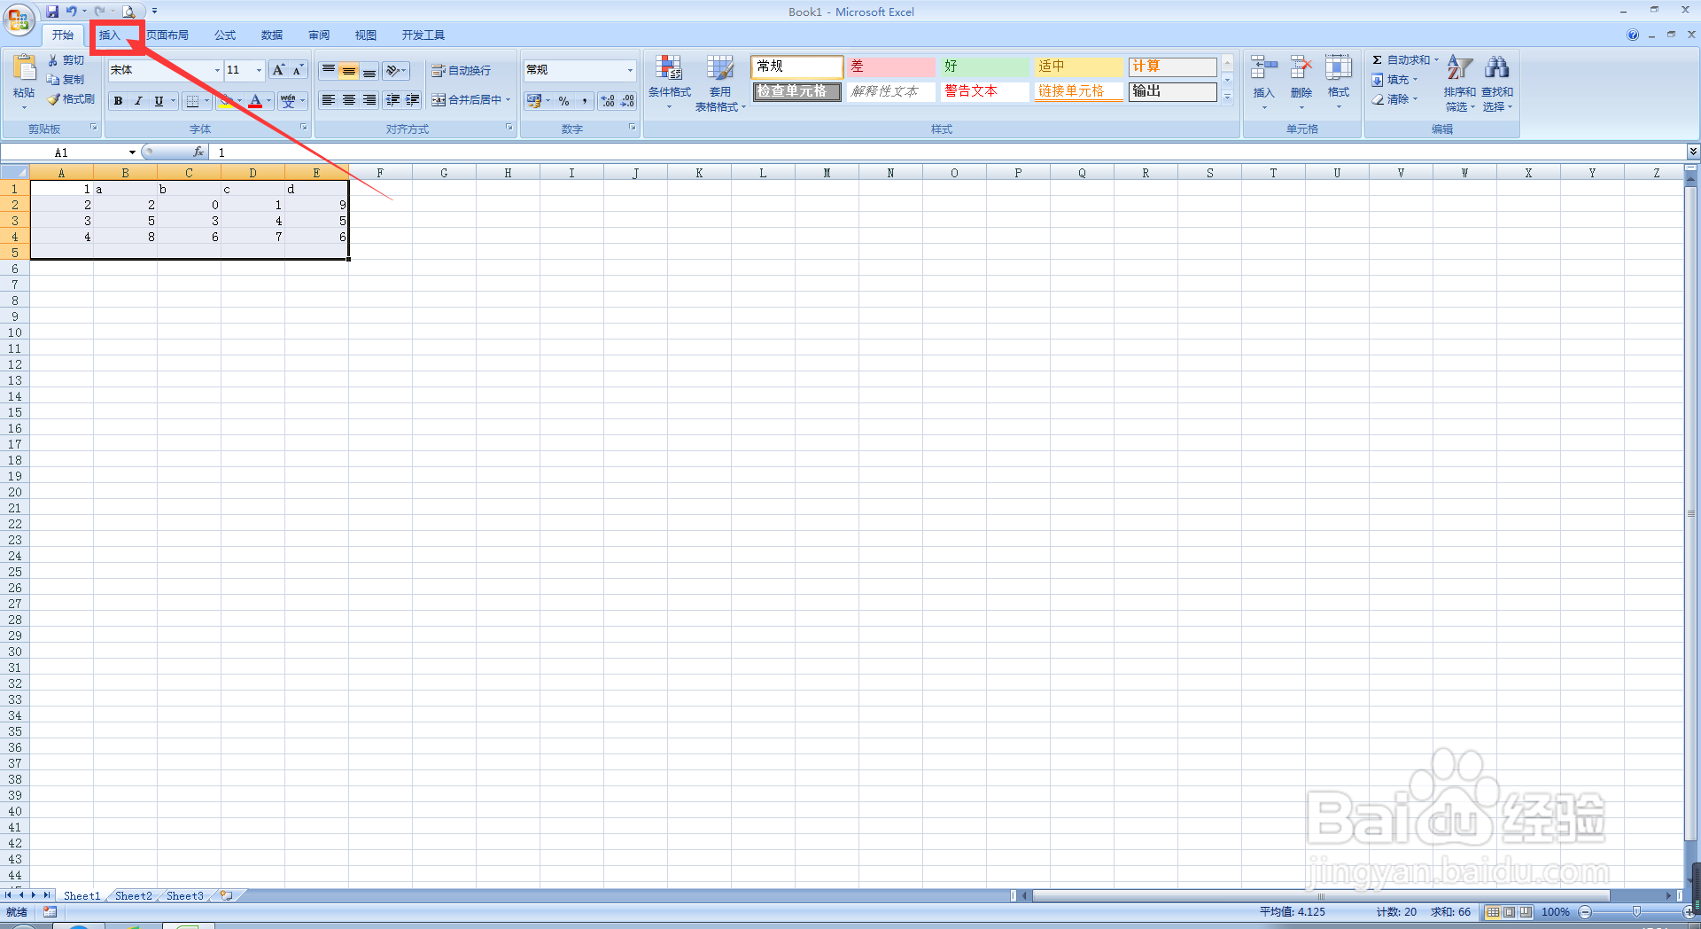Undo the last action
This screenshot has width=1701, height=929.
(x=71, y=12)
